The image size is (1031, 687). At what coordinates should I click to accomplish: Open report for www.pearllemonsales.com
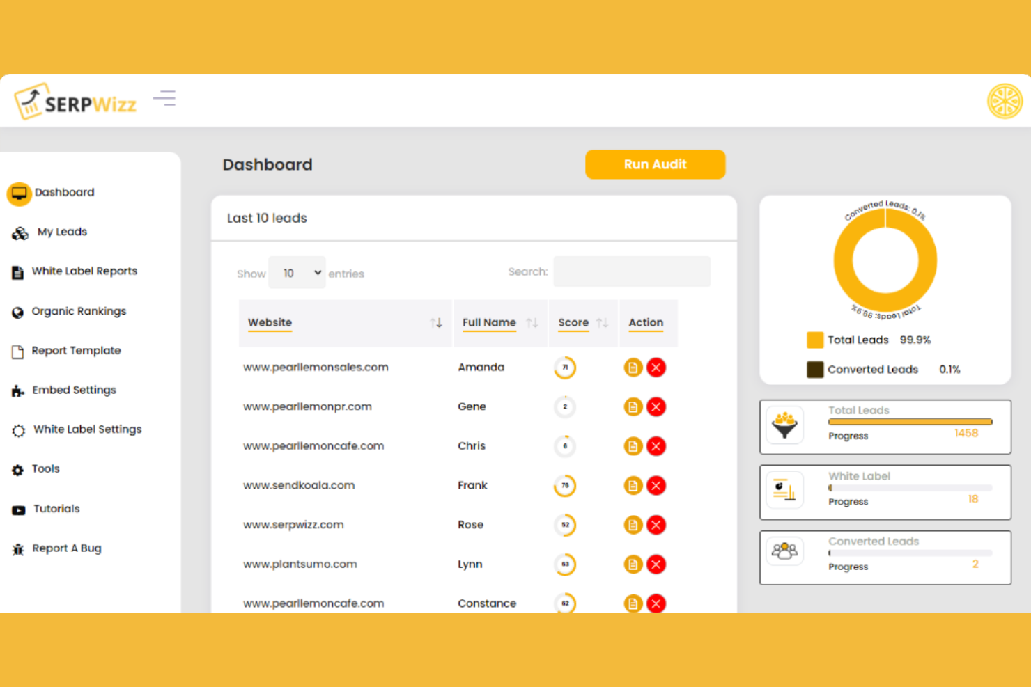point(633,368)
